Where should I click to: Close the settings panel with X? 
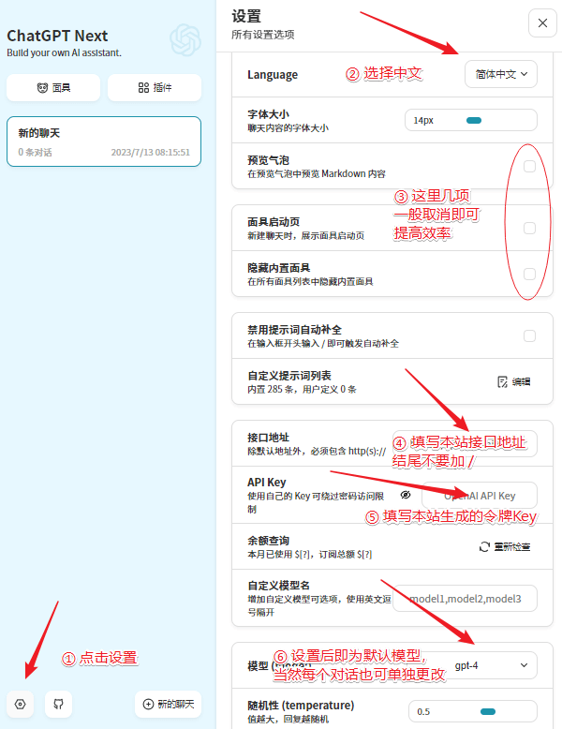(x=542, y=22)
